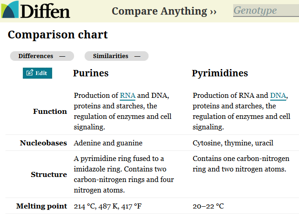Click the Pyrimidines column header

(x=220, y=73)
